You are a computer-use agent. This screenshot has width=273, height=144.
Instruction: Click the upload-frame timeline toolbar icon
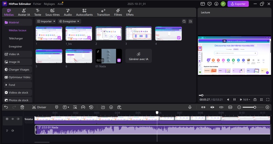coord(119,107)
